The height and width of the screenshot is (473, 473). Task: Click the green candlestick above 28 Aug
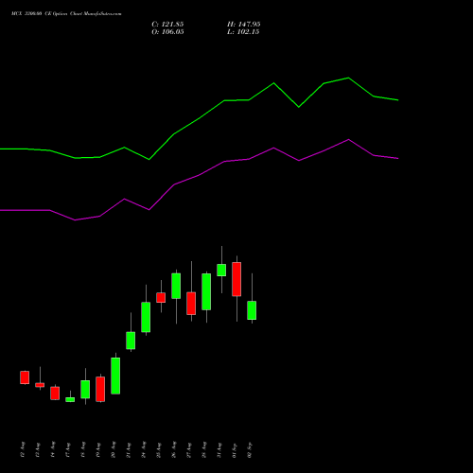pos(206,291)
